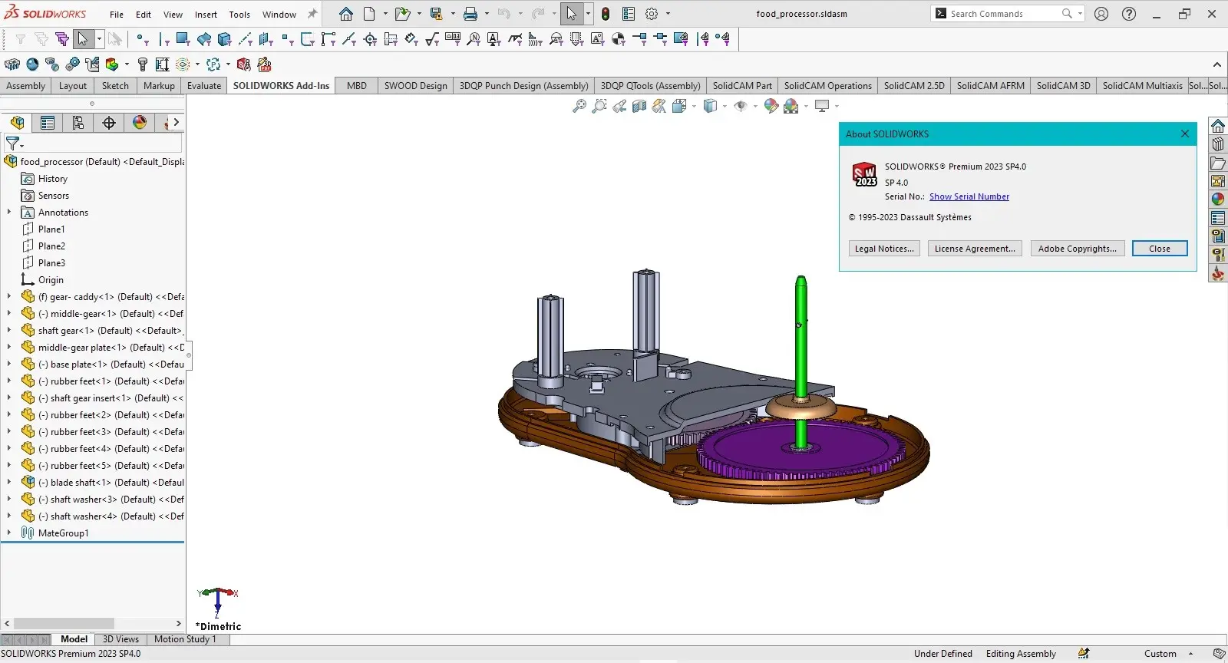The height and width of the screenshot is (663, 1228).
Task: Open the Tools menu
Action: click(x=239, y=14)
